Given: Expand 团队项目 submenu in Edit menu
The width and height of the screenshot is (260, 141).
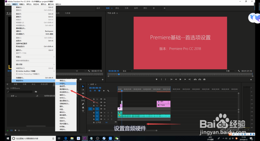Looking at the screenshot, I should [34, 64].
